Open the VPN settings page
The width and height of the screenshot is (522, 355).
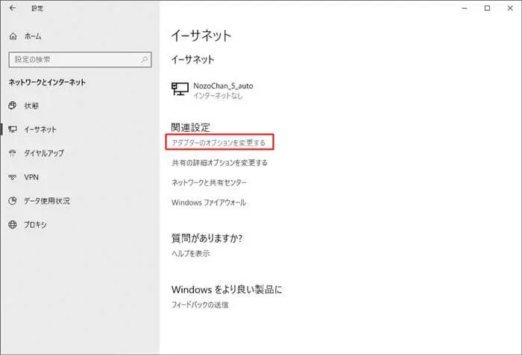[31, 177]
